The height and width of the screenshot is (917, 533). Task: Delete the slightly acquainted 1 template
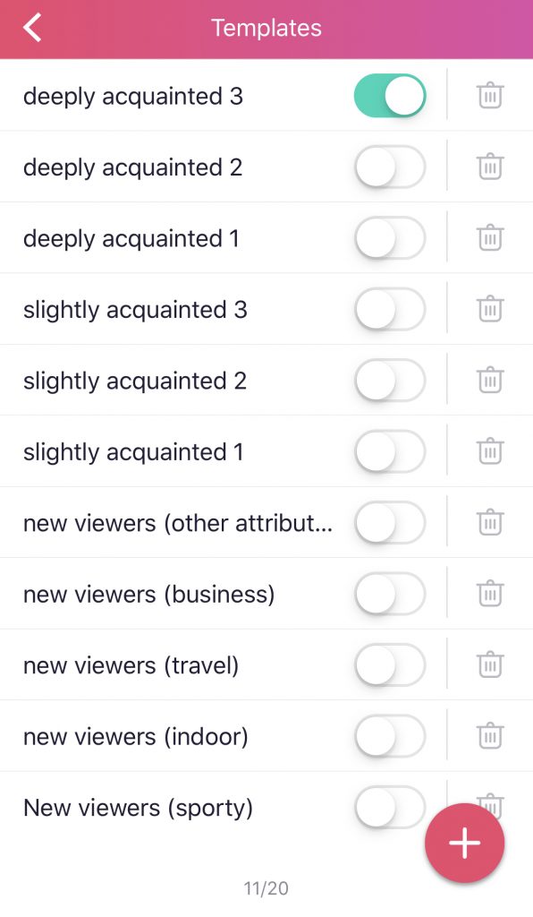(x=490, y=451)
